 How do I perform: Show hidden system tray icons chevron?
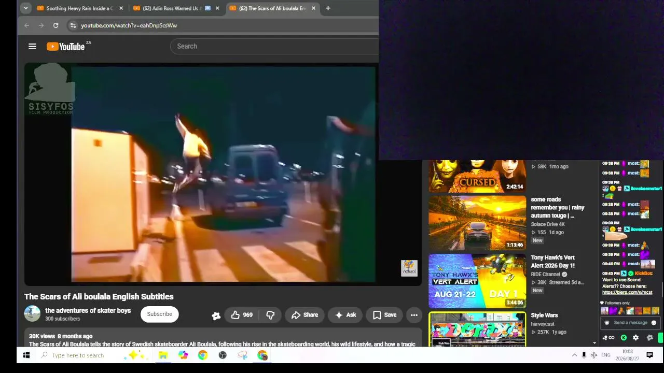574,355
